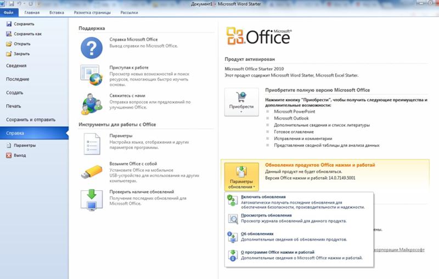Image resolution: width=439 pixels, height=279 pixels.
Task: Click the Продукт активирован heading
Action: click(250, 59)
